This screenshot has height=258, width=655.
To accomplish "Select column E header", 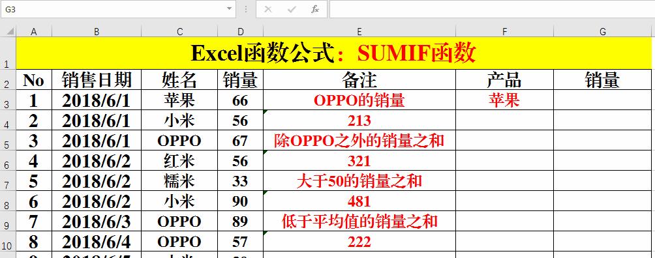I will (359, 31).
